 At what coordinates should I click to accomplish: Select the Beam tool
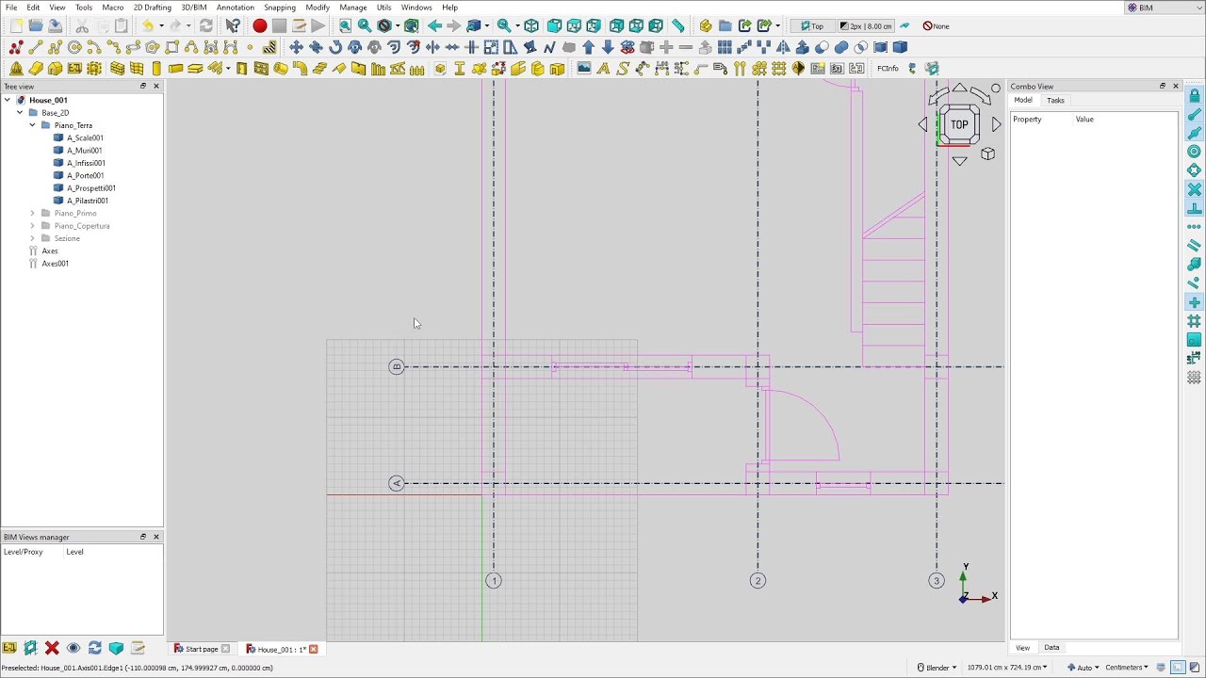[175, 69]
